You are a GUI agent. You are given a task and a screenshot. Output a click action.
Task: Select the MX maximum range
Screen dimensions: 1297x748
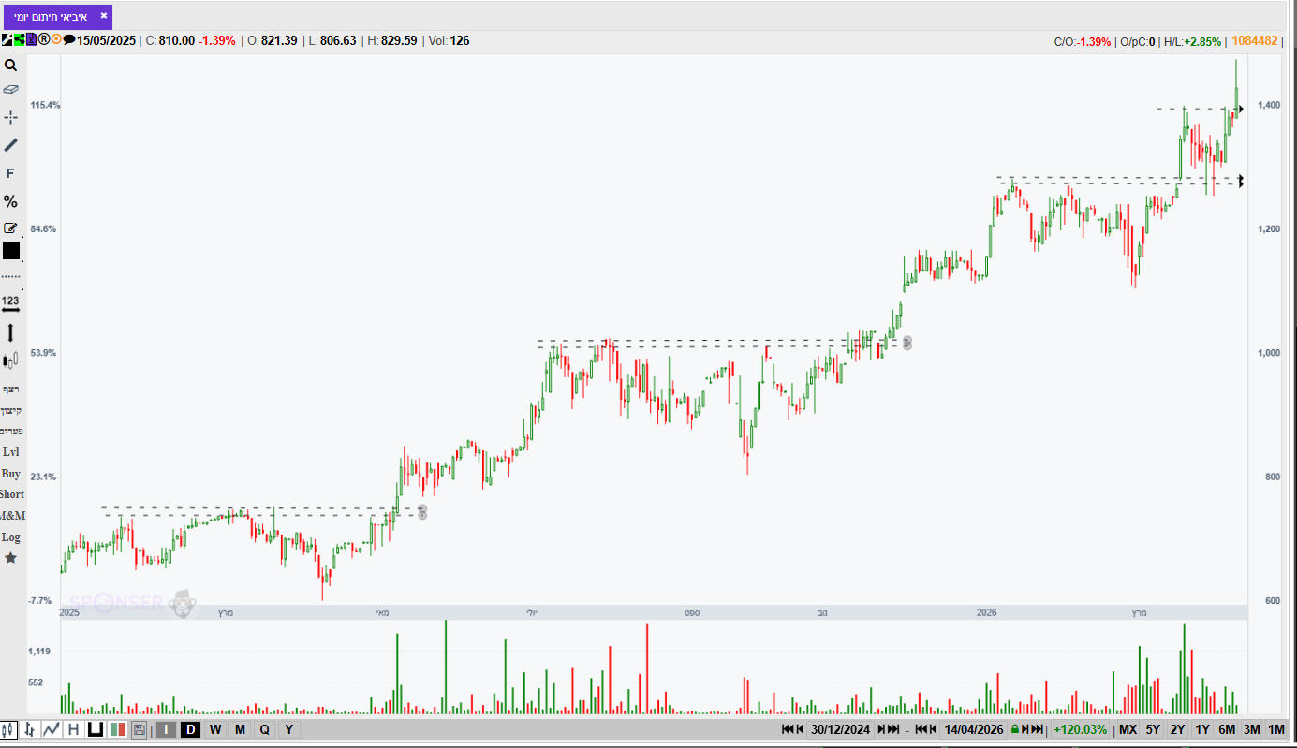click(1128, 729)
